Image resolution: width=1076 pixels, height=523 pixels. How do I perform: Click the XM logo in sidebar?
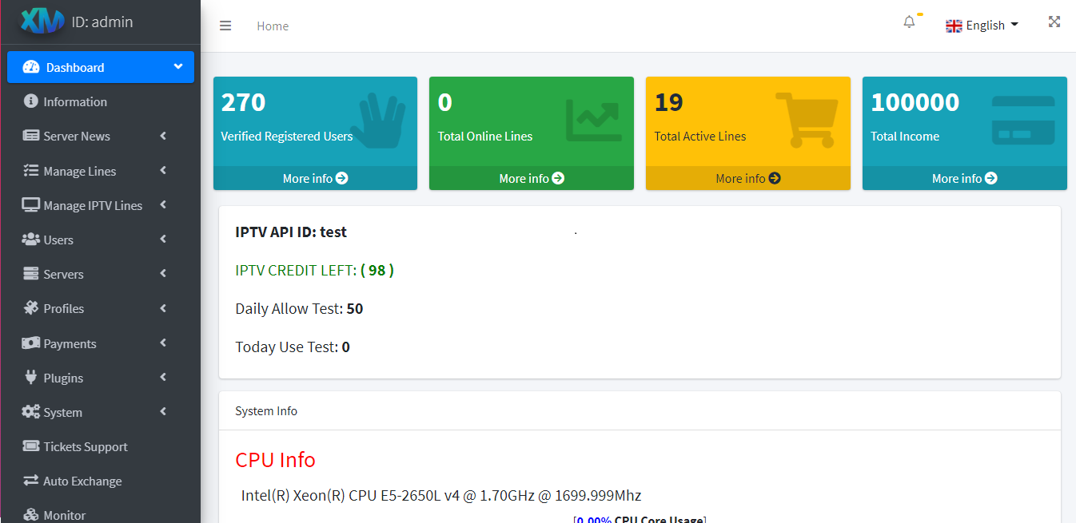[42, 22]
